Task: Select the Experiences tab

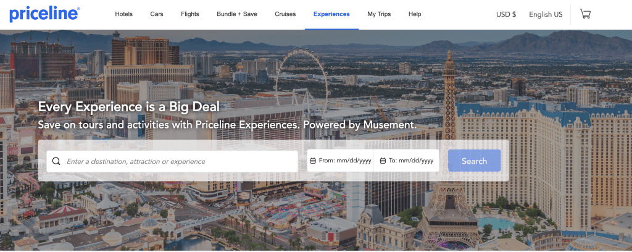Action: (331, 14)
